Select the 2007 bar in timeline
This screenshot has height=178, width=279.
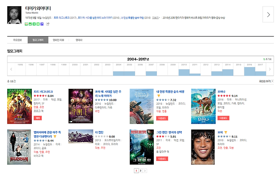click(151, 73)
